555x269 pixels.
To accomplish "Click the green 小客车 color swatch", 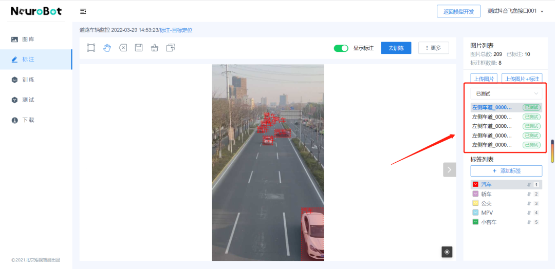I will (475, 222).
